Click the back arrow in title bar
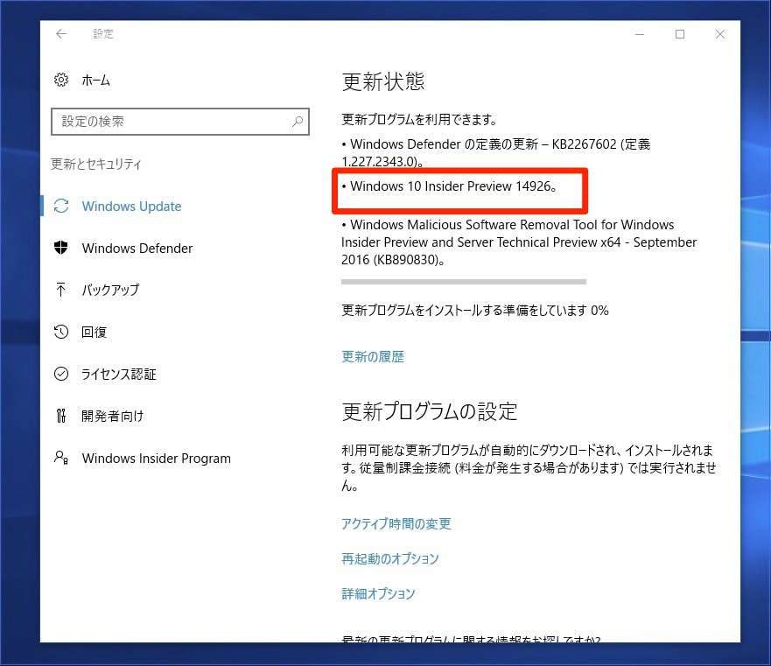The width and height of the screenshot is (771, 666). (61, 34)
